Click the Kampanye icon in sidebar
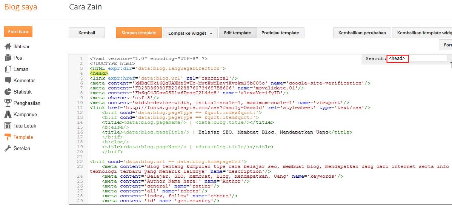This screenshot has height=209, width=452. point(8,114)
